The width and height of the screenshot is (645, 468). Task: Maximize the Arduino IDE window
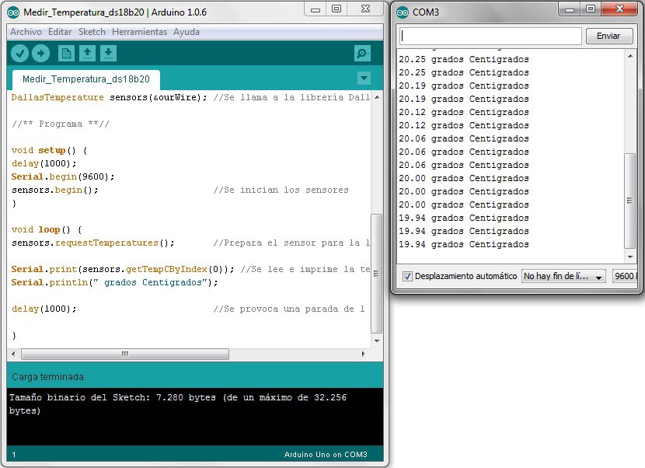pos(336,9)
